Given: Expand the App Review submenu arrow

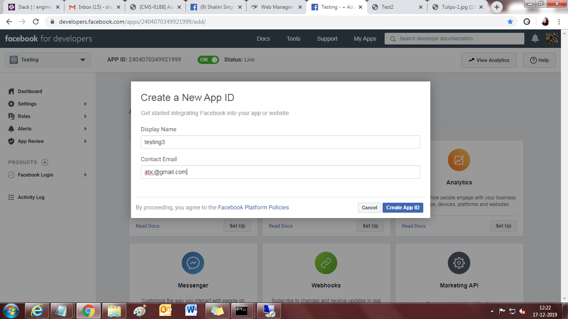Looking at the screenshot, I should 85,141.
